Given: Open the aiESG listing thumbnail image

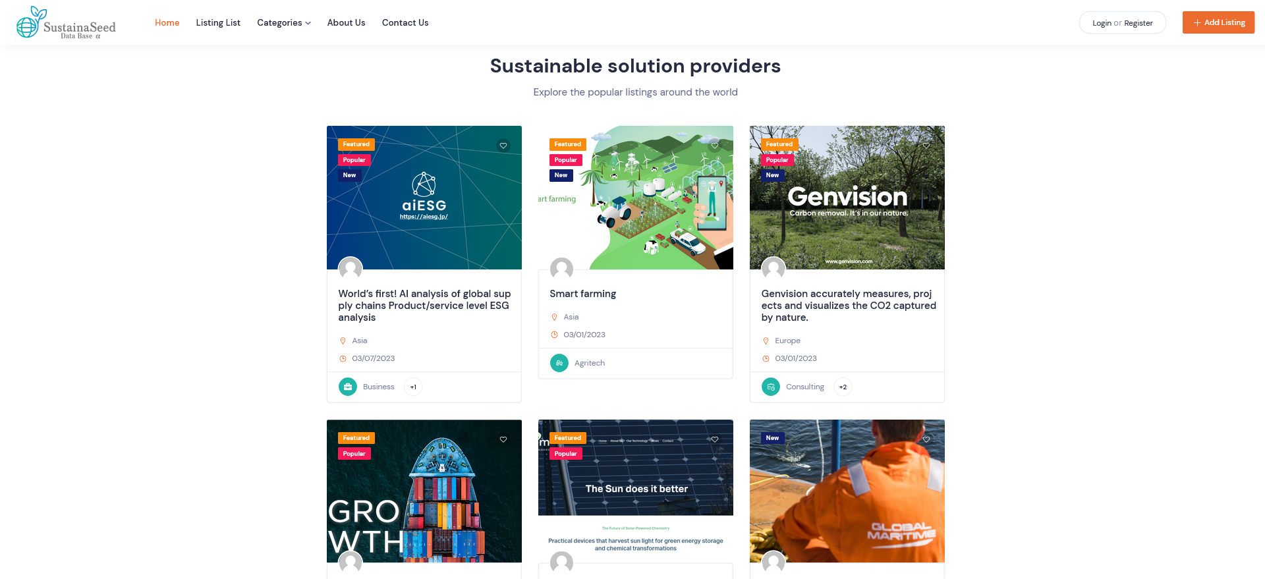Looking at the screenshot, I should point(424,198).
